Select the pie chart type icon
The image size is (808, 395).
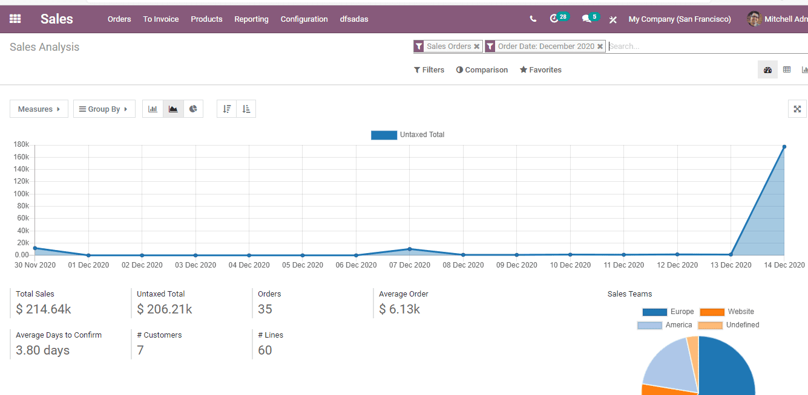(193, 109)
